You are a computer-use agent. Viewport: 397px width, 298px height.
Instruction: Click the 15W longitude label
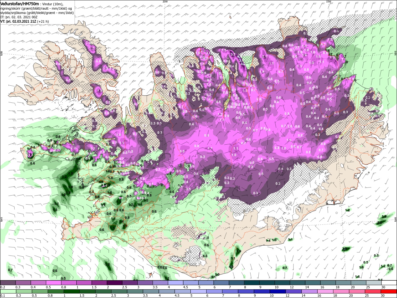pyautogui.click(x=328, y=2)
